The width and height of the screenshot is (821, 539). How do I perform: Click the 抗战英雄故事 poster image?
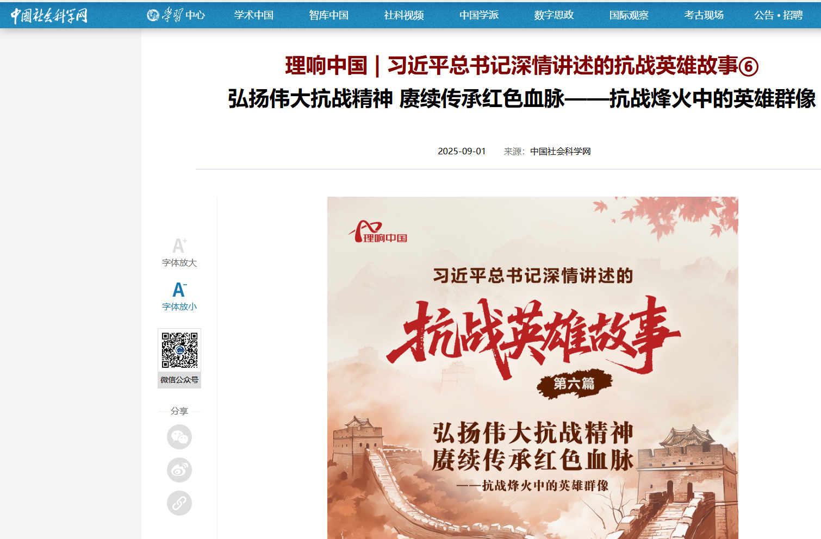[x=533, y=368]
